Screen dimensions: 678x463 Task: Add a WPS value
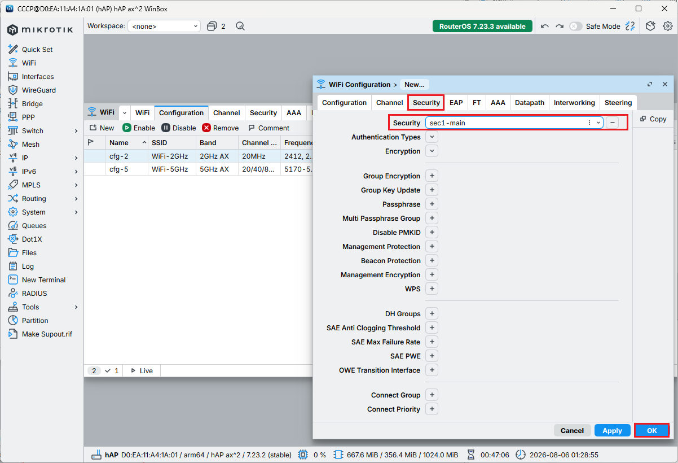point(432,289)
